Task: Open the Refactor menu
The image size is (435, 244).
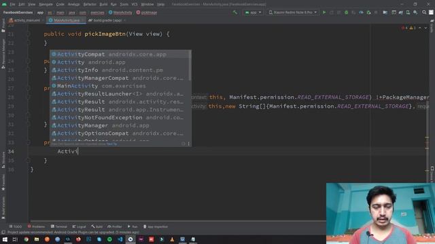Action: click(x=90, y=4)
